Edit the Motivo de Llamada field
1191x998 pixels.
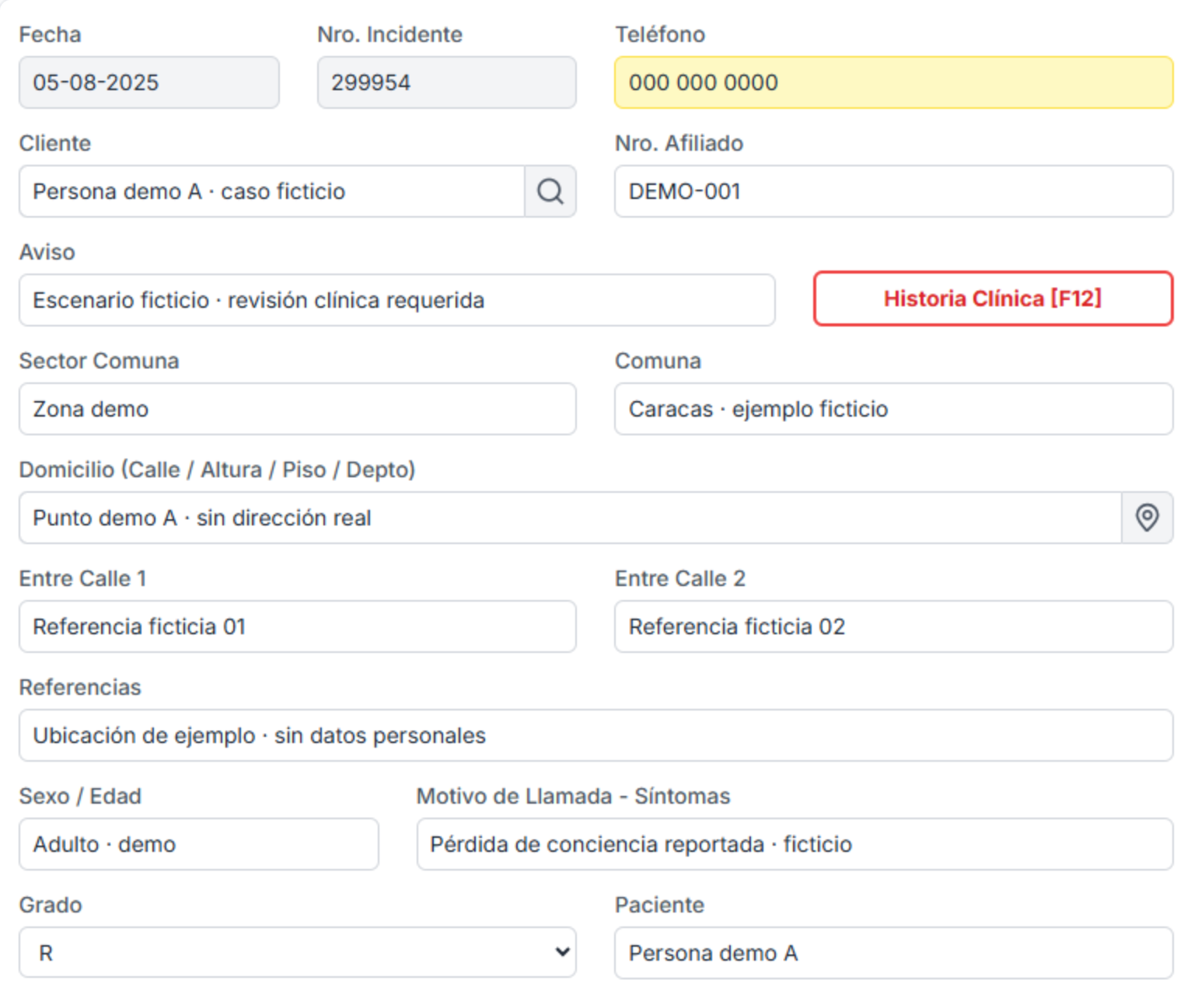tap(795, 844)
